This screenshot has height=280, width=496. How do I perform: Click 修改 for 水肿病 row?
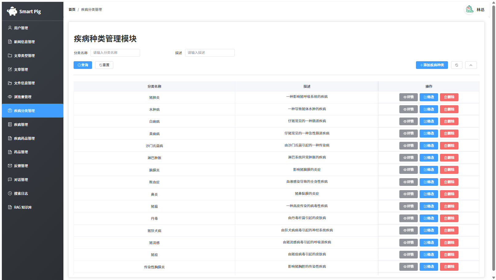click(429, 109)
